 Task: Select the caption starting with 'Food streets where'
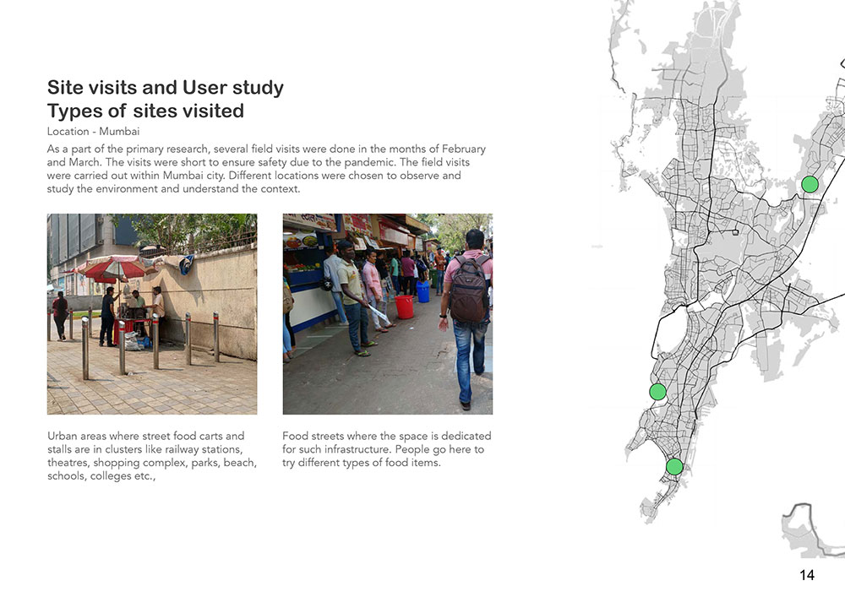pos(386,449)
